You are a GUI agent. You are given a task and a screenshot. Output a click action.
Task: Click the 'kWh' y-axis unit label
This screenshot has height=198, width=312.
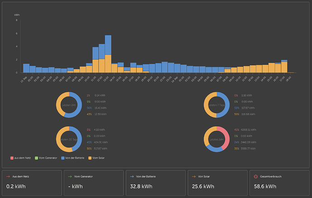17,15
